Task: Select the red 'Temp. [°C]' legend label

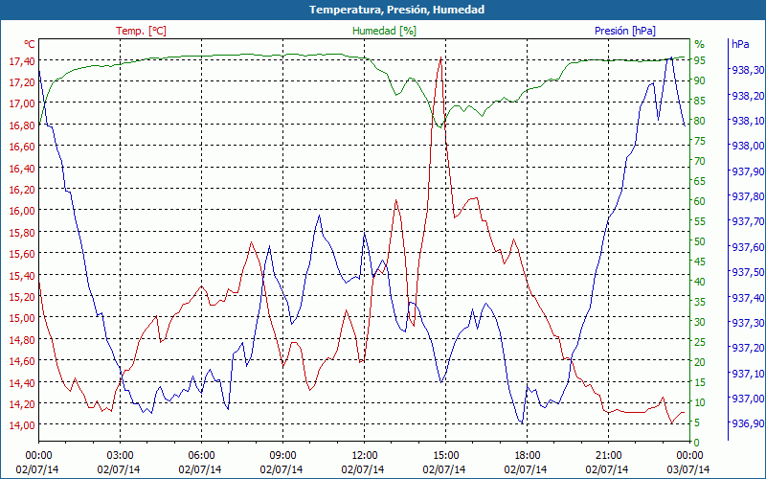Action: click(x=141, y=31)
